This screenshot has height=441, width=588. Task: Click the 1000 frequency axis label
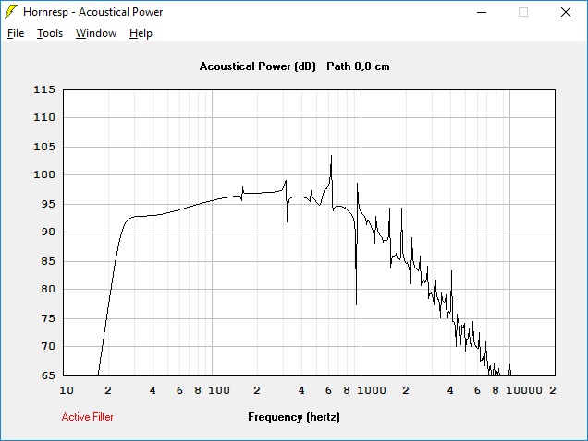click(372, 390)
